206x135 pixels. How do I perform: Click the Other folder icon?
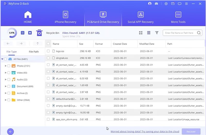coord(14,100)
